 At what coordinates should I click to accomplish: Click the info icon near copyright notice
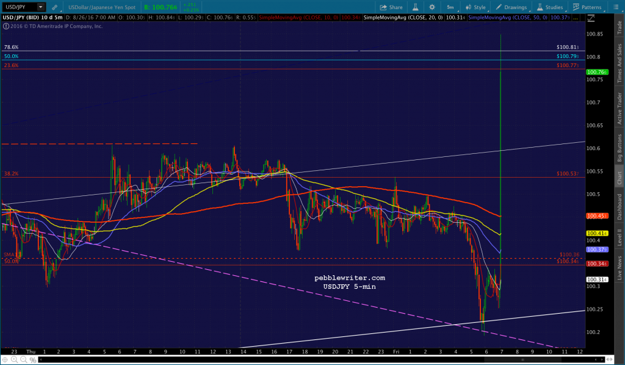(x=5, y=26)
